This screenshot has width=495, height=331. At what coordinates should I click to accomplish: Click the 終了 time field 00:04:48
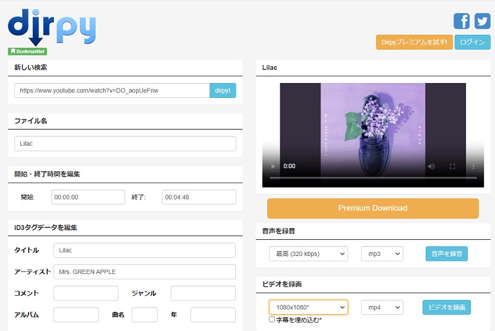199,197
